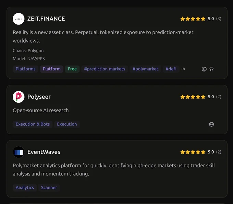Screen dimensions: 233x204
Task: Open Polyseer website globe icon
Action: pos(211,124)
